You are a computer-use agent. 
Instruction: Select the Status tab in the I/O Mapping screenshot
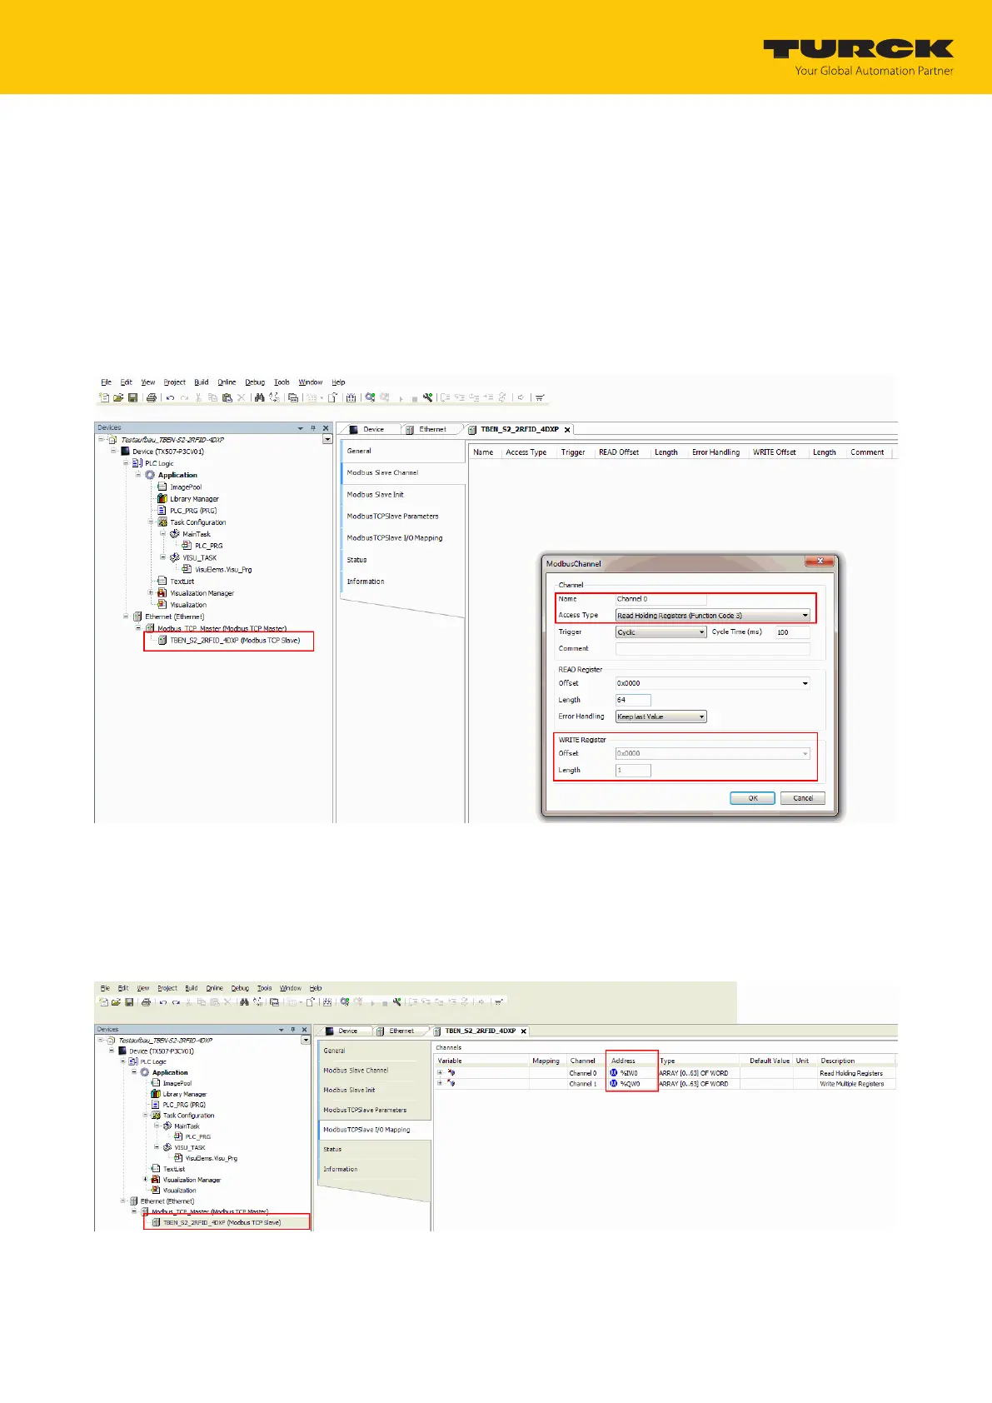point(375,1149)
